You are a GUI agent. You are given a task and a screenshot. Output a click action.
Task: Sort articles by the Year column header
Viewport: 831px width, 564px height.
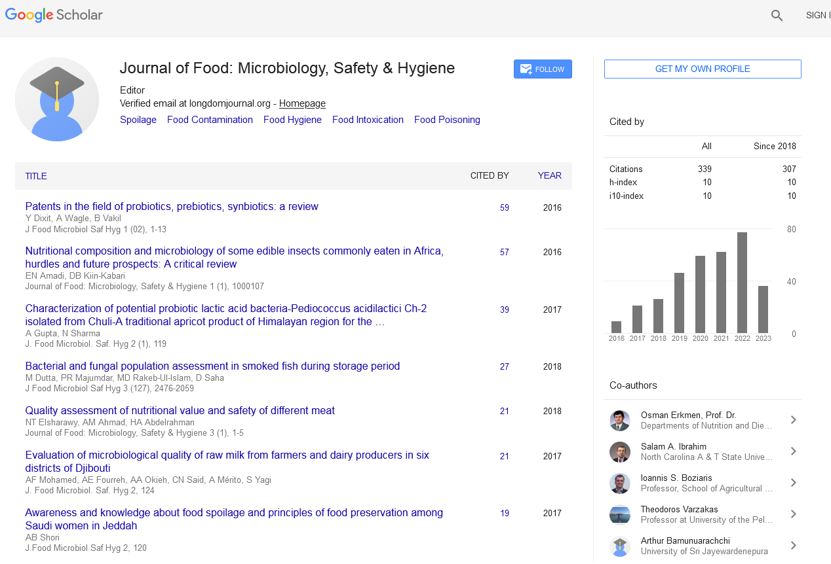pos(549,175)
